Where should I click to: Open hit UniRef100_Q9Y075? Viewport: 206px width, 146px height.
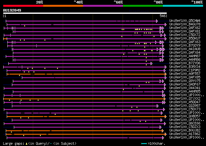coord(185,81)
